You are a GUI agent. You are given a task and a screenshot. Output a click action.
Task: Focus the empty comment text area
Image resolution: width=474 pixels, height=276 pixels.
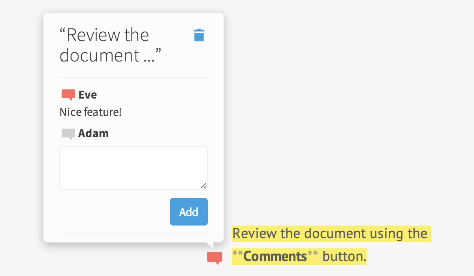pyautogui.click(x=133, y=168)
